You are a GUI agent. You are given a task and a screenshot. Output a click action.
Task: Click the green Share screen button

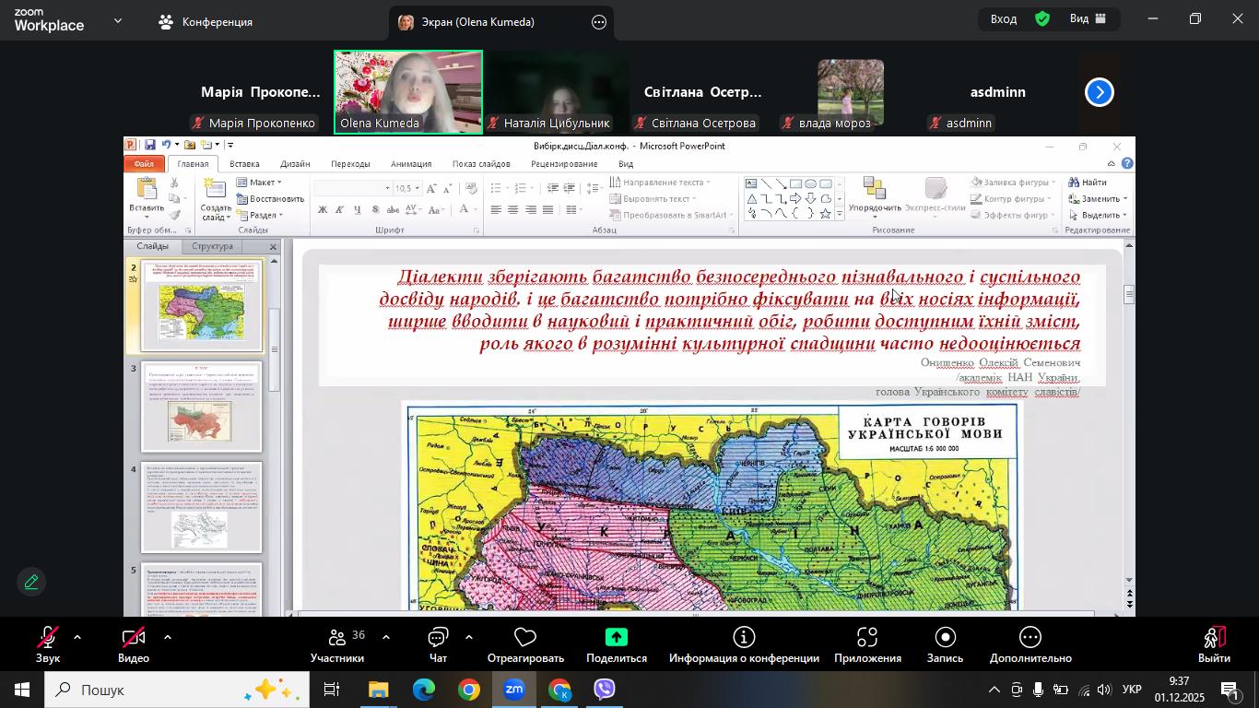click(x=616, y=645)
